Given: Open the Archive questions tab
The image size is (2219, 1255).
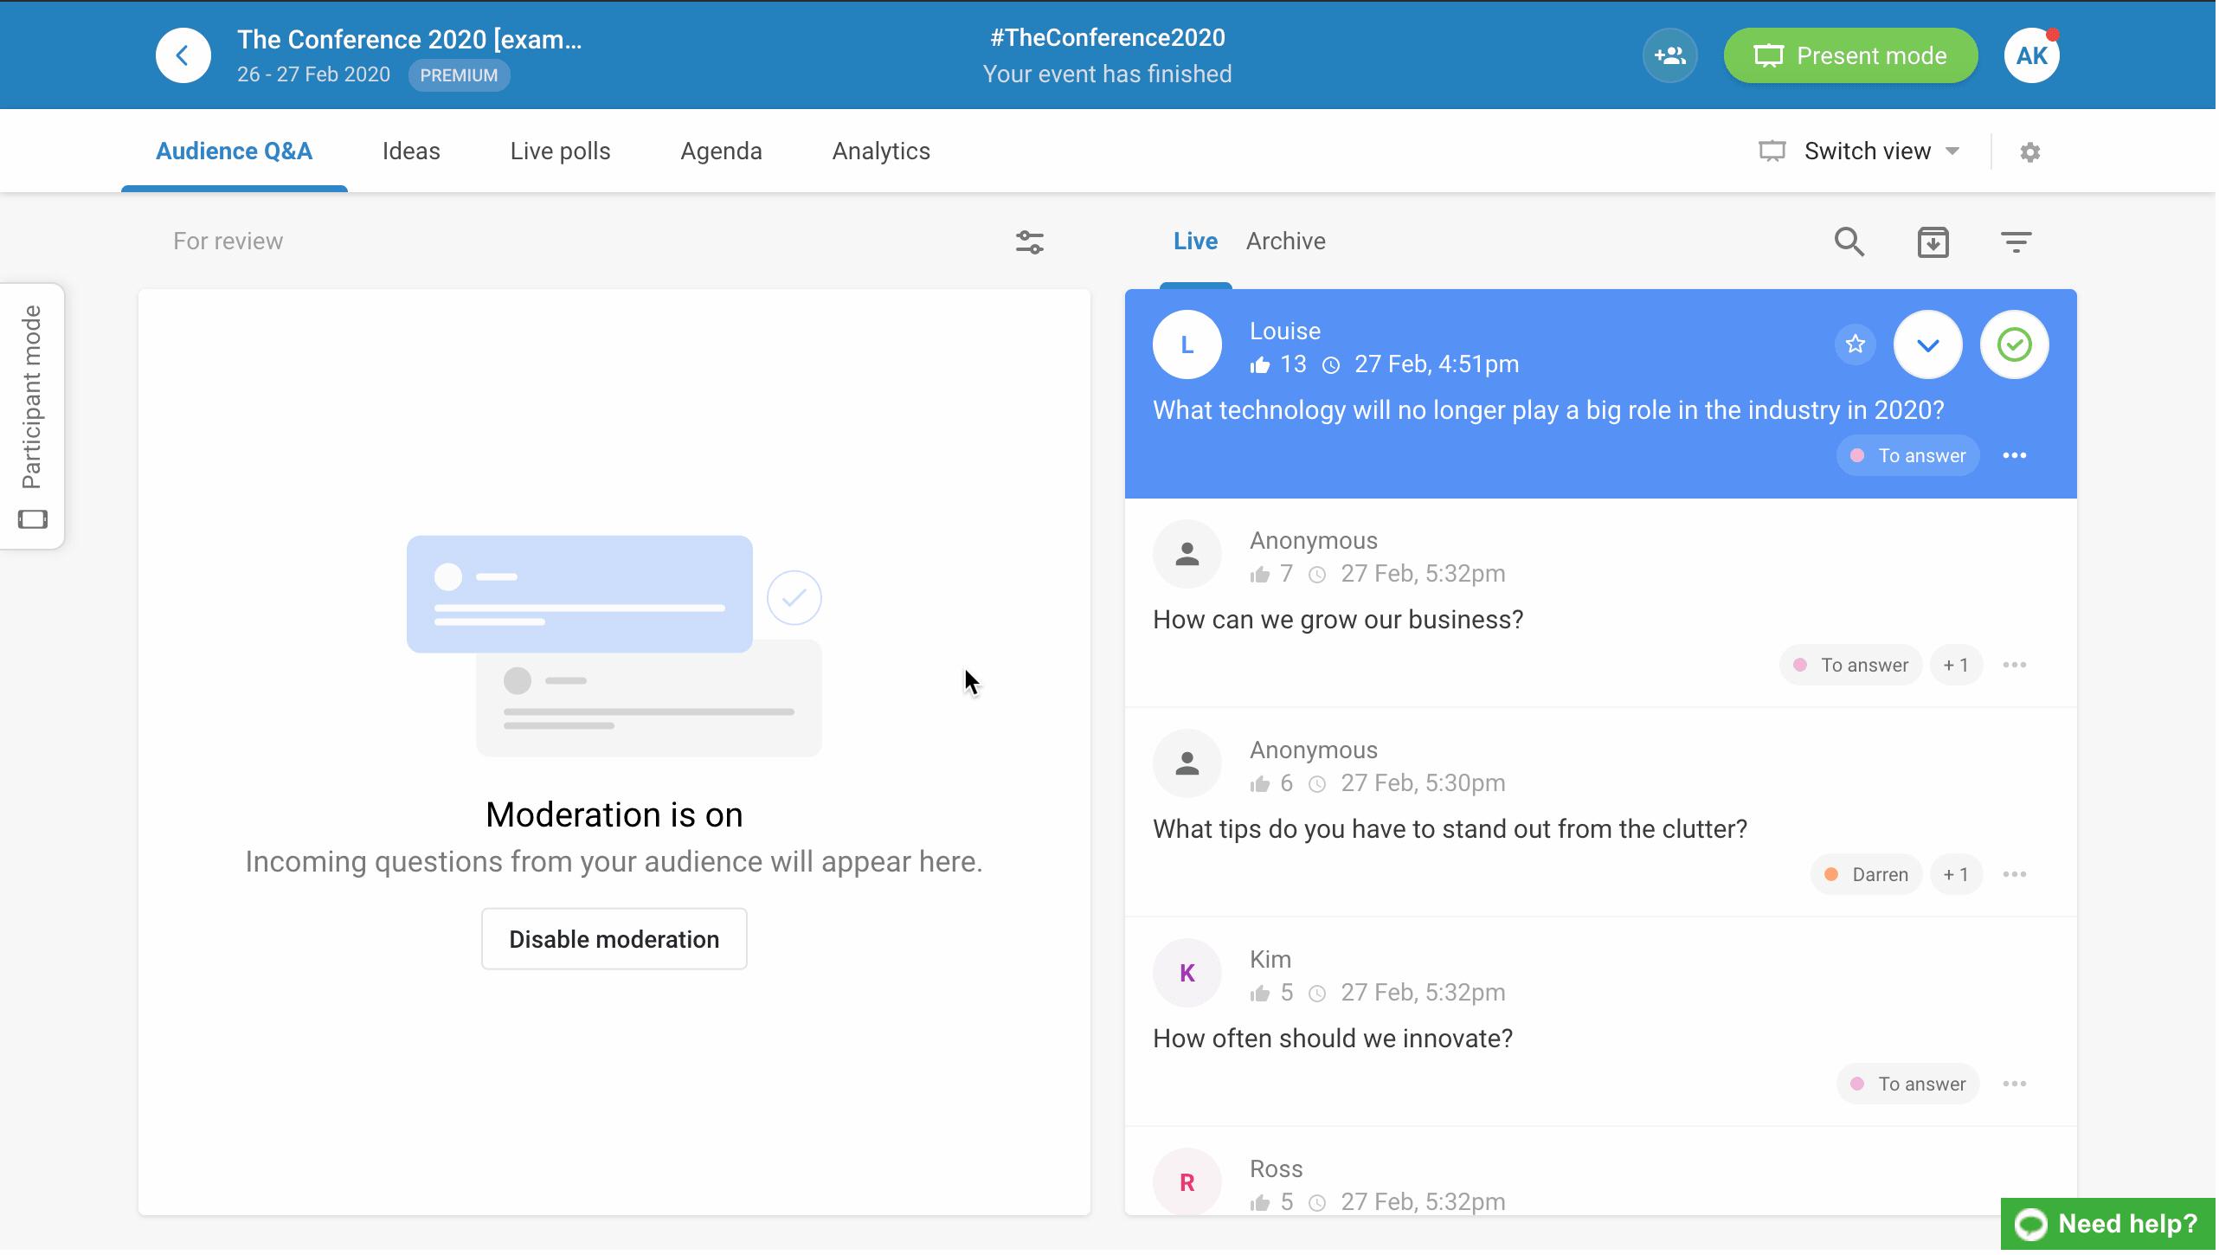Looking at the screenshot, I should 1287,241.
